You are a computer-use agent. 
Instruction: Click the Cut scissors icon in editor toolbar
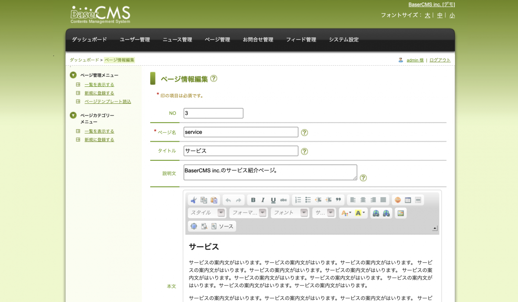(x=193, y=200)
